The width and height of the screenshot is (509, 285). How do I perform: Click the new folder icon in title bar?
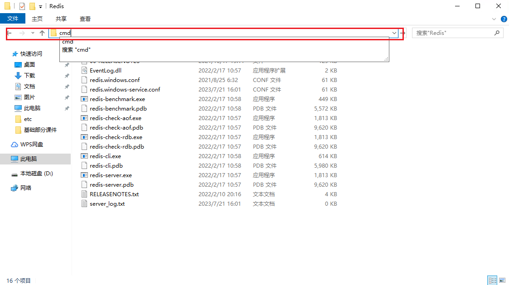[32, 6]
